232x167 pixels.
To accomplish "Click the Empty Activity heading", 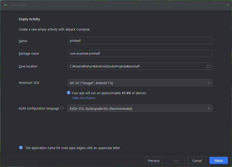I will coord(29,19).
